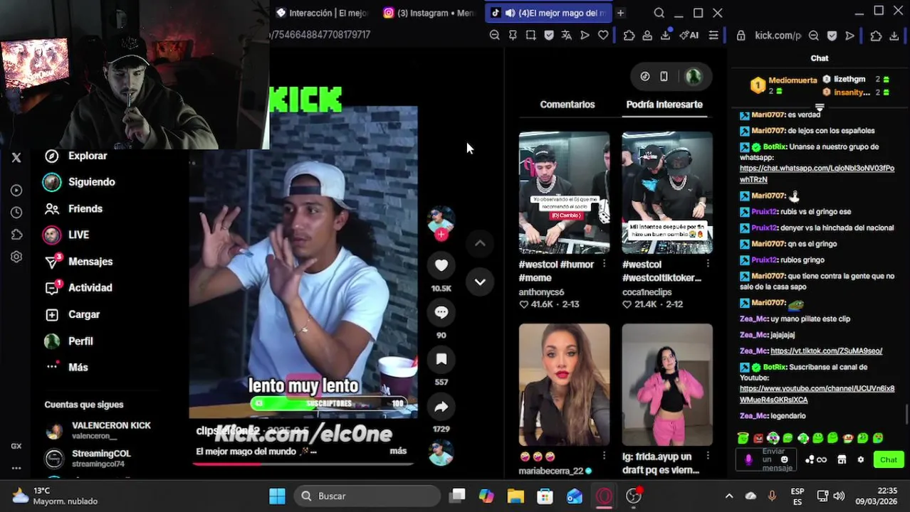910x512 pixels.
Task: Mute the TikTok tab speaker icon
Action: click(510, 13)
